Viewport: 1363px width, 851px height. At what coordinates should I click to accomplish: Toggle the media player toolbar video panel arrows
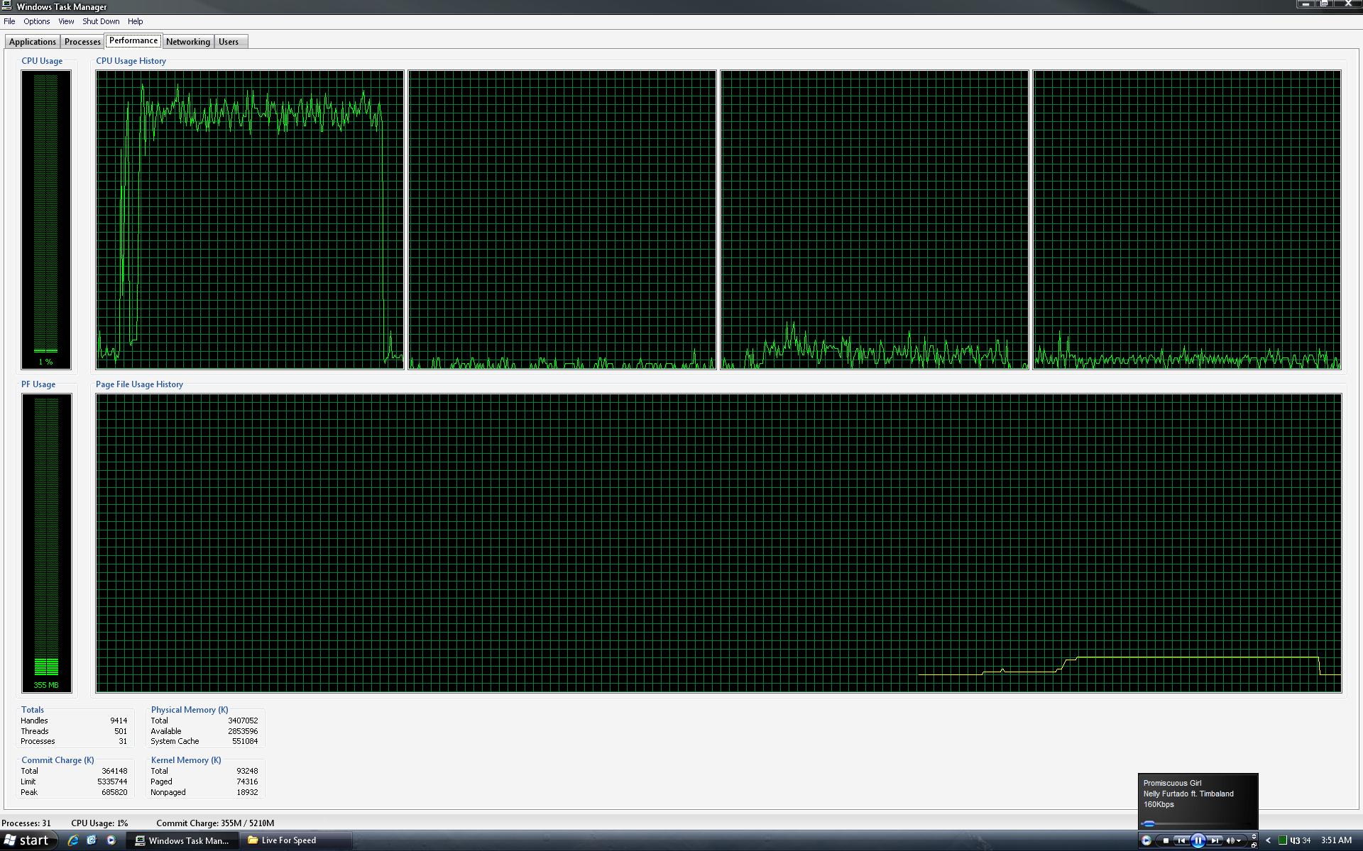(1254, 836)
